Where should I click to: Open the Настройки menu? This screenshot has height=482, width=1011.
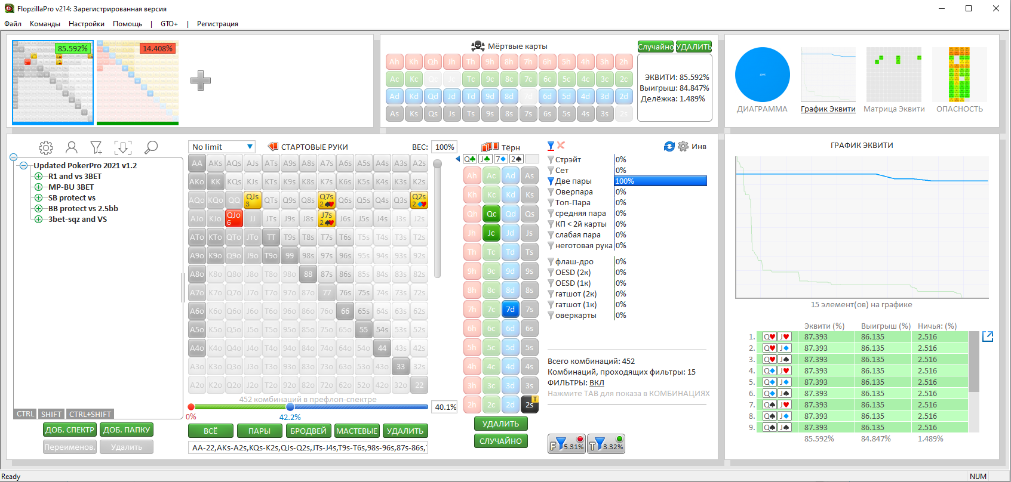pos(87,24)
